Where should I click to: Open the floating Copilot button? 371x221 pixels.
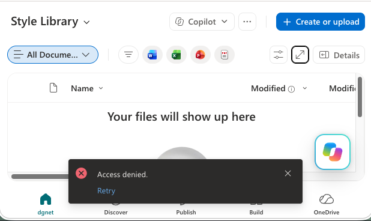pos(333,152)
